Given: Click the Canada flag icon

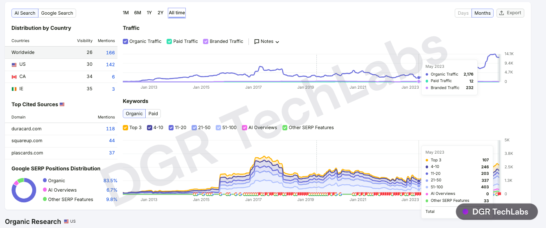Looking at the screenshot, I should pyautogui.click(x=14, y=77).
